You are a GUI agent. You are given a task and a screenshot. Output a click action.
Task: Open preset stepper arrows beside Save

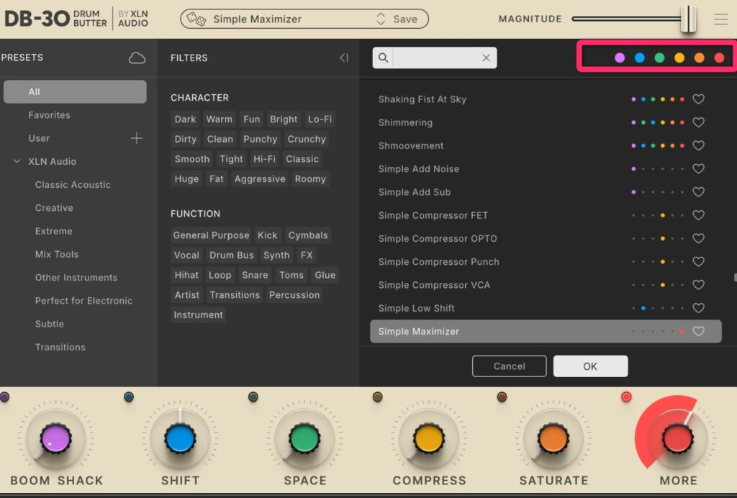tap(381, 19)
